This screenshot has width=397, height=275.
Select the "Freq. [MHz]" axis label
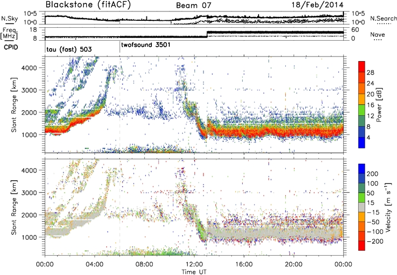[9, 33]
